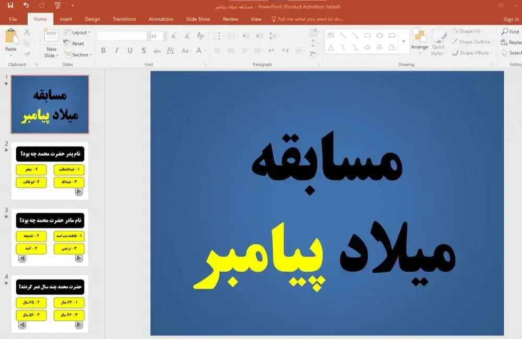Image resolution: width=522 pixels, height=339 pixels.
Task: Click the Format Painter icon
Action: click(x=27, y=54)
